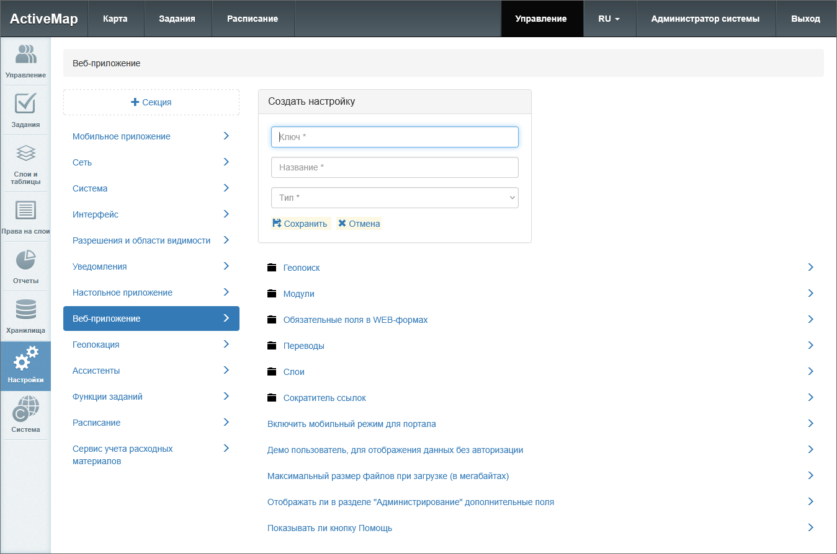Open the RU language dropdown
This screenshot has width=837, height=554.
coord(609,19)
